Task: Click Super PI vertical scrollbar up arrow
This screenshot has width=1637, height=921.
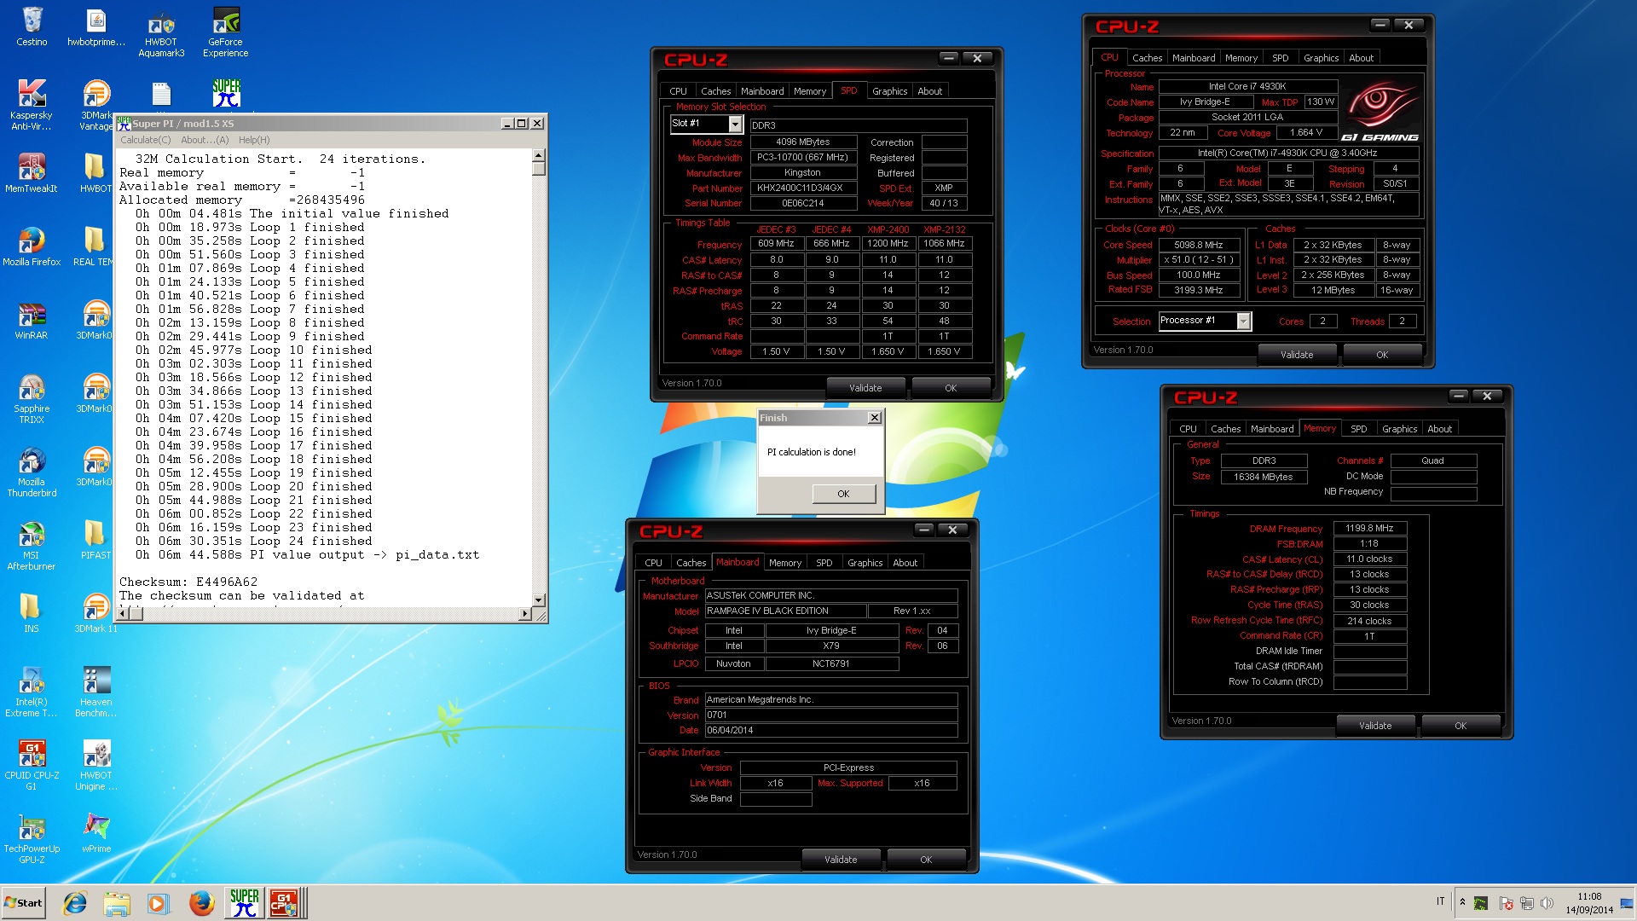Action: 539,155
